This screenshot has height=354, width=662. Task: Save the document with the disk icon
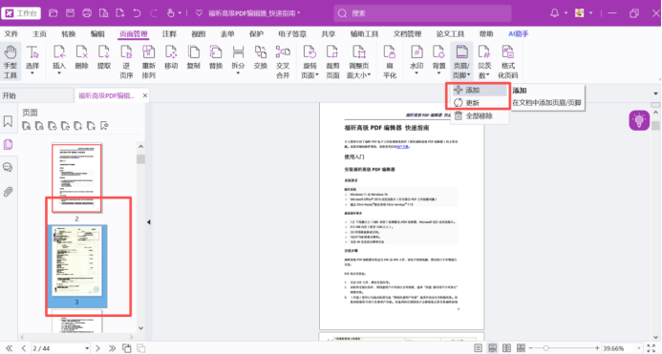[x=70, y=13]
